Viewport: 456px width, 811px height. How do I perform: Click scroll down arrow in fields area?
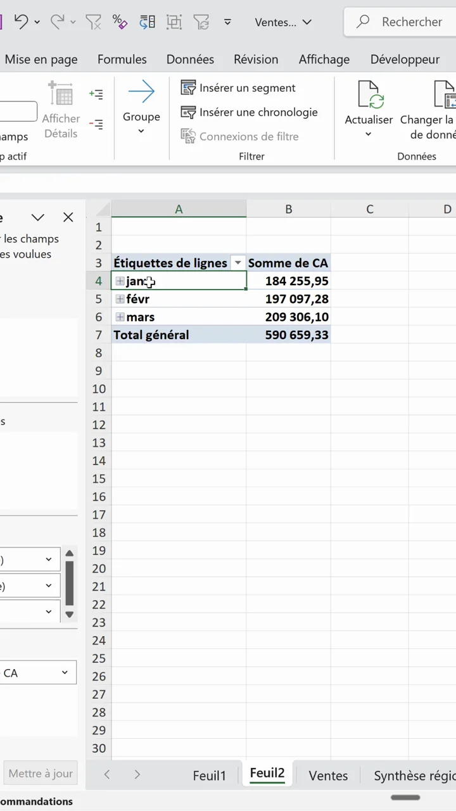pyautogui.click(x=70, y=614)
